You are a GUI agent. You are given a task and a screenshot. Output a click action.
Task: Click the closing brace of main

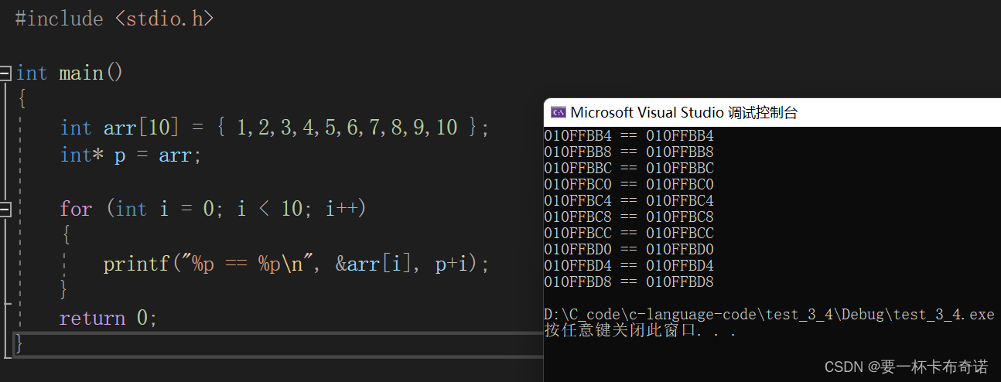[x=19, y=343]
